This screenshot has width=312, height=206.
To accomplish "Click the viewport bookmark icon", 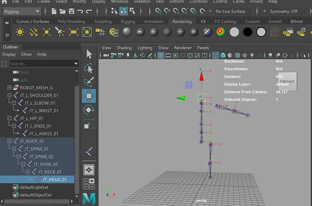I will point(128,55).
